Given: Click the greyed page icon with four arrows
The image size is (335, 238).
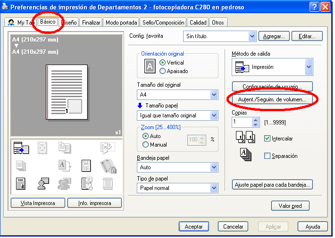Looking at the screenshot, I should (x=42, y=148).
